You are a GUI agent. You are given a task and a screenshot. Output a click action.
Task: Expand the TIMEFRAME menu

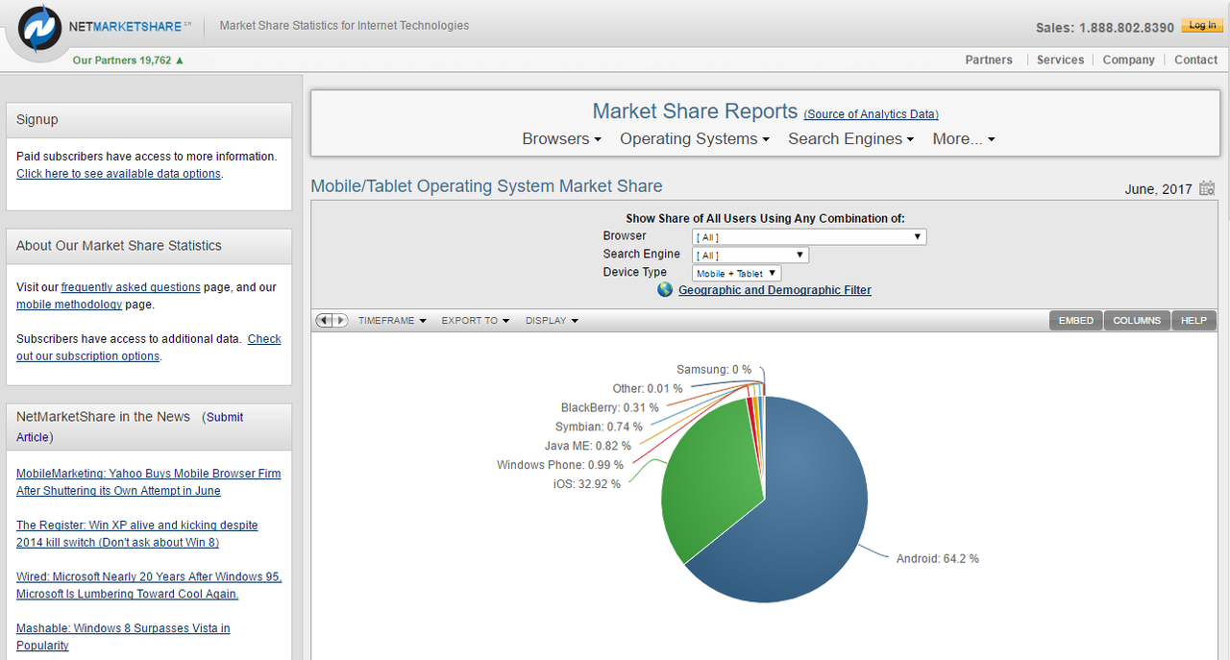pos(392,321)
